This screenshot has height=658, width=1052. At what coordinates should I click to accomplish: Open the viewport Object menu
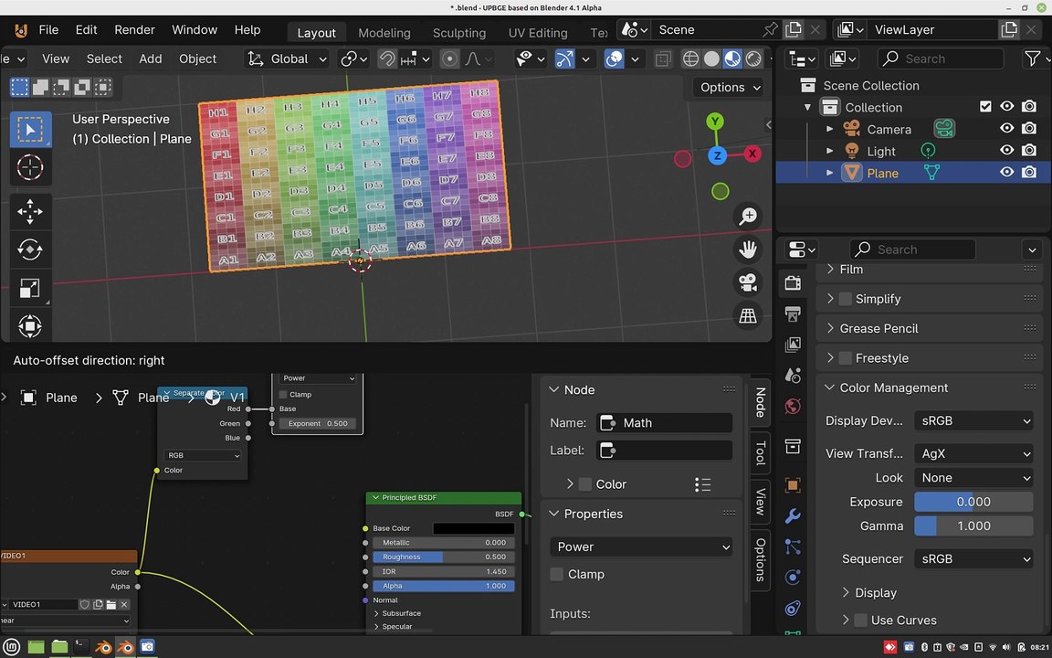coord(197,59)
